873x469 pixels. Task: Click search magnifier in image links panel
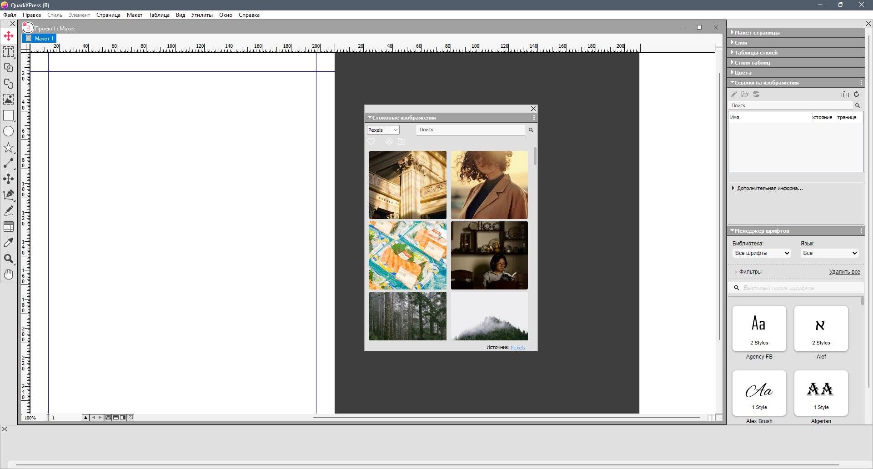[858, 105]
